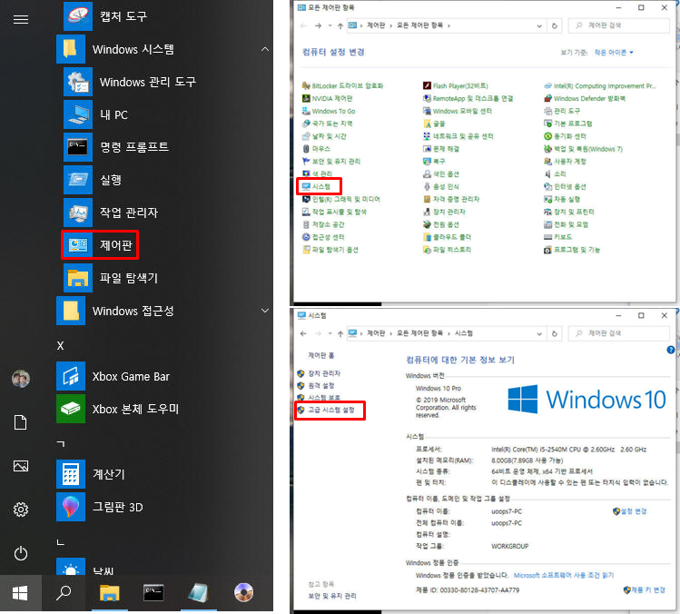Click 시스템 breadcrumb in 시스템 window
This screenshot has height=614, width=680.
tap(464, 333)
